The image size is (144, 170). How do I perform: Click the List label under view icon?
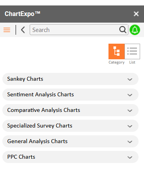132,62
